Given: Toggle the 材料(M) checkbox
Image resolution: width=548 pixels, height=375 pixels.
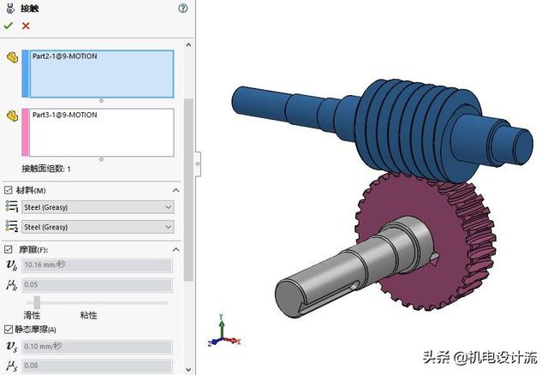Looking at the screenshot, I should pyautogui.click(x=8, y=190).
